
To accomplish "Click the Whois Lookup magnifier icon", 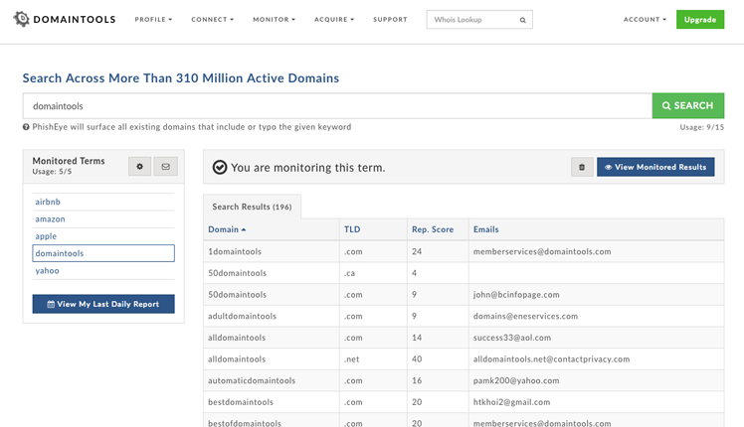I will pyautogui.click(x=522, y=20).
